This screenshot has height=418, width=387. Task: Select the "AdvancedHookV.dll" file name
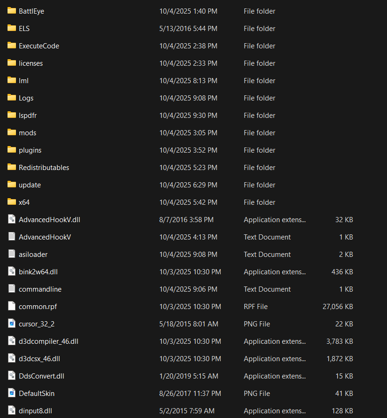point(50,220)
